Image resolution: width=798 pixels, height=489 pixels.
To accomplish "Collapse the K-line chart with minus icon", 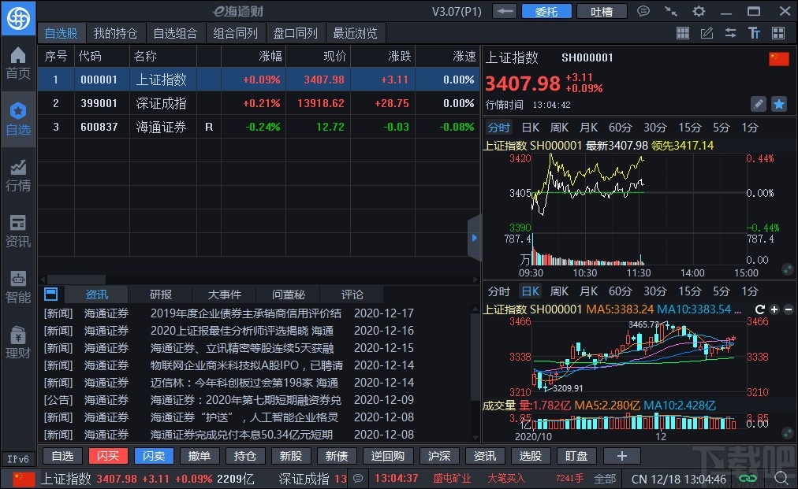I will (789, 309).
